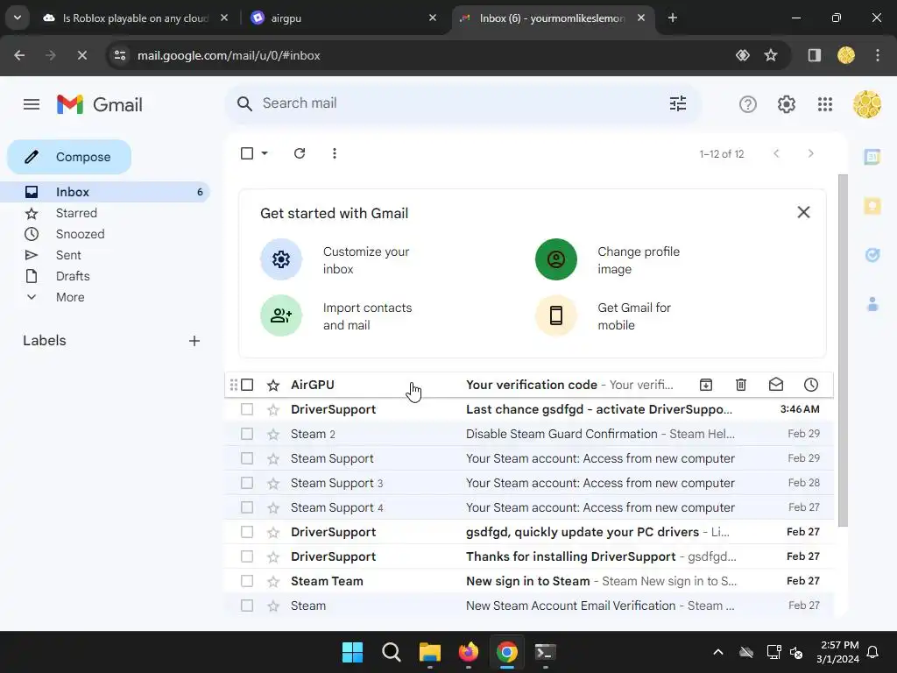
Task: Open the More options three-dot menu above inbox
Action: pos(334,153)
